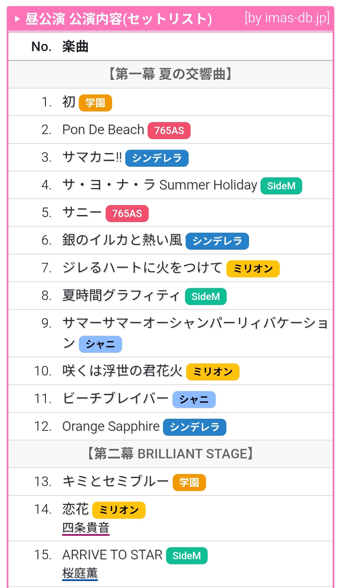341x588 pixels.
Task: Select the song title Orange Sapphire
Action: point(111,426)
